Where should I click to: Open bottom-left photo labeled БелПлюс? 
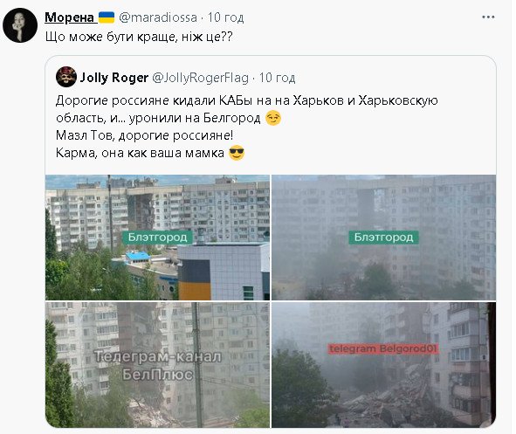157,365
